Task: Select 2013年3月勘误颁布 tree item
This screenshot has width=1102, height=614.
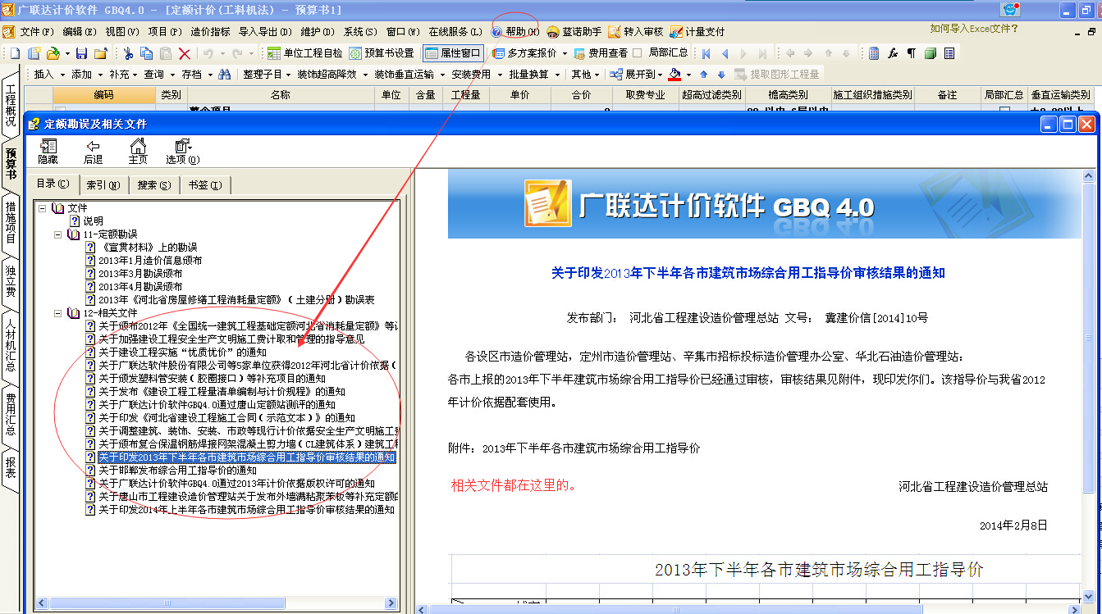Action: click(140, 274)
